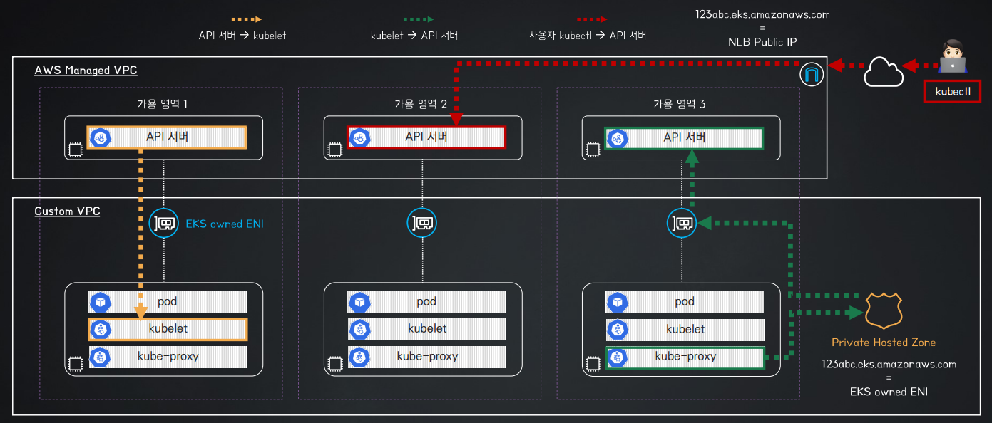Click the kube-proxy label in 가용 영역 2
The width and height of the screenshot is (992, 423).
[427, 357]
